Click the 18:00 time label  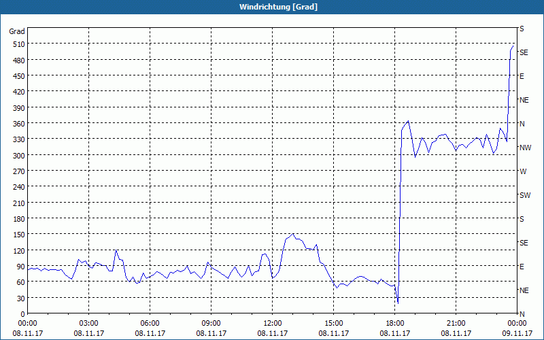pos(395,324)
